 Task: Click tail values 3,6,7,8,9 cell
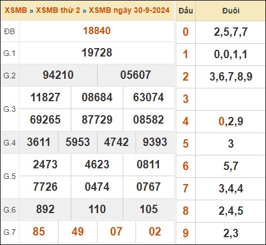[231, 77]
